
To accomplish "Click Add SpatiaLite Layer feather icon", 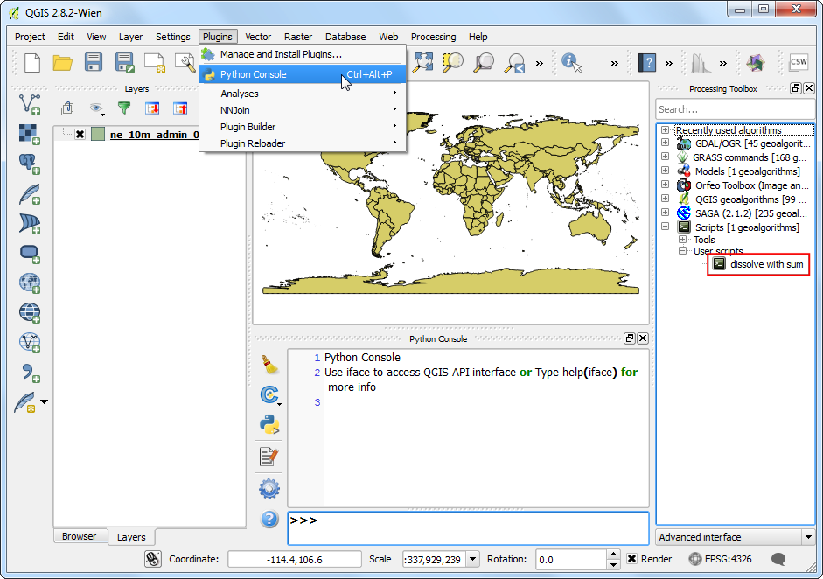I will [30, 194].
